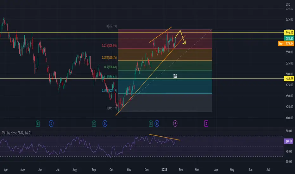The image size is (295, 174).
Task: Click the 450.00 price scale value
Action: point(289,96)
